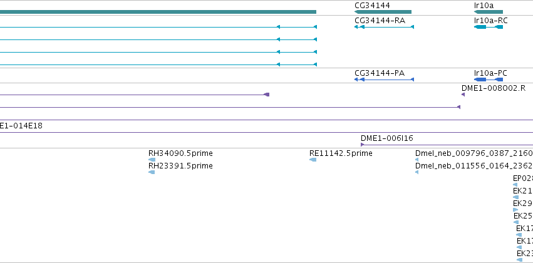Click the arrow glyph under EK29 label
This screenshot has height=263, width=533.
point(515,210)
